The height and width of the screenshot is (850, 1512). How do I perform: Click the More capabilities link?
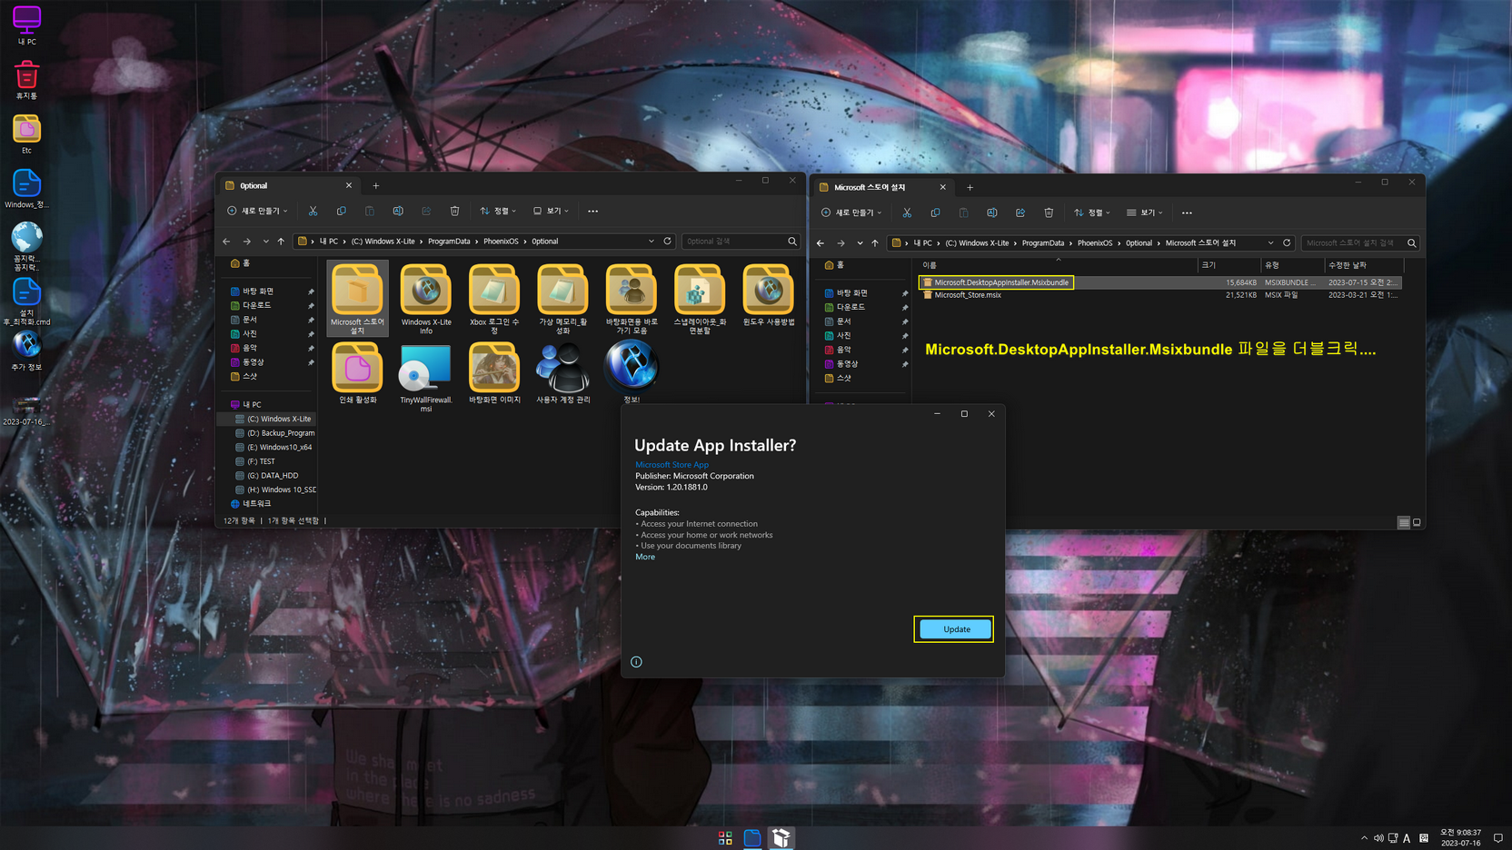pos(645,557)
